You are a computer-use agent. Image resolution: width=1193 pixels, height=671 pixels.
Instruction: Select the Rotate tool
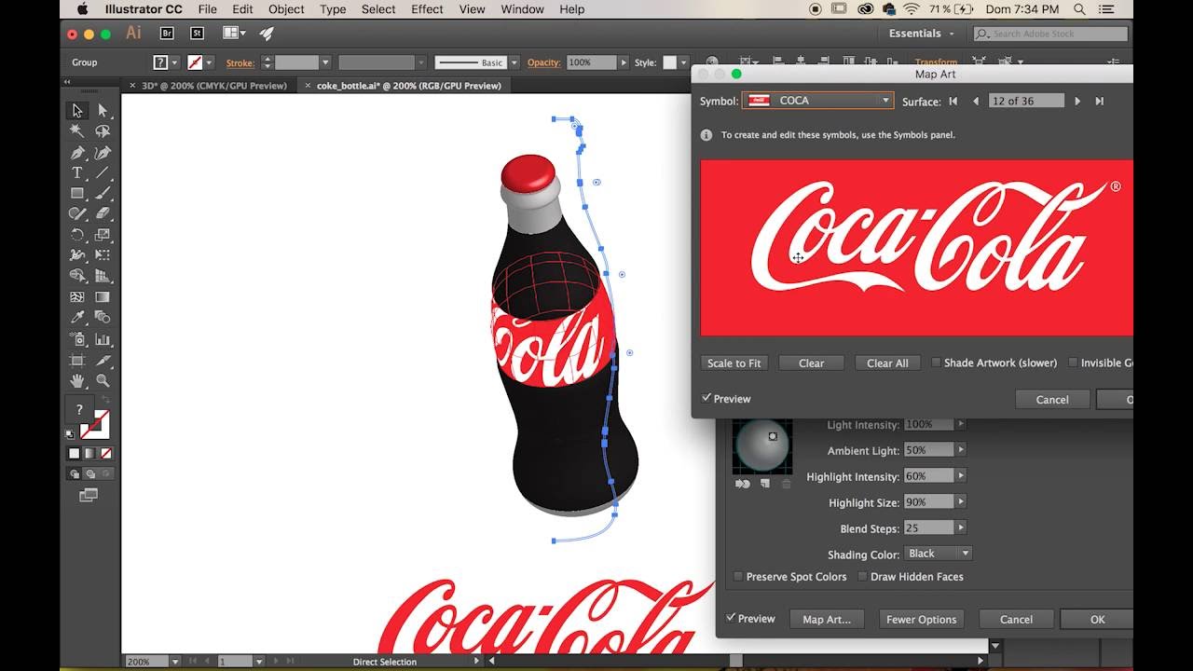pos(77,235)
